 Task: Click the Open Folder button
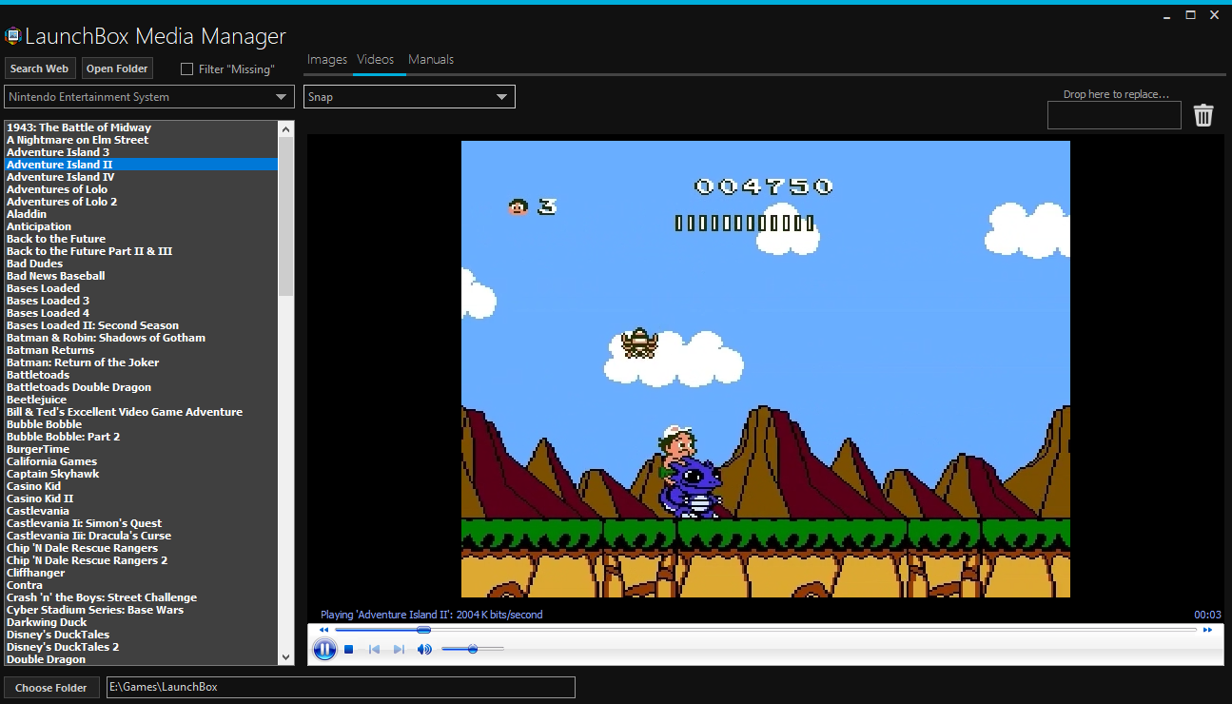click(x=117, y=68)
